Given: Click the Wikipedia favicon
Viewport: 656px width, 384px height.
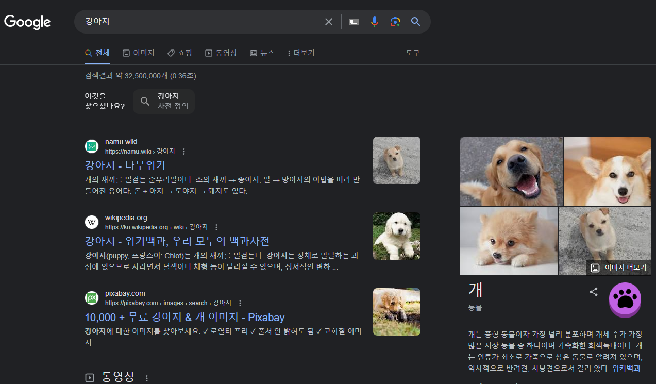Looking at the screenshot, I should point(92,222).
